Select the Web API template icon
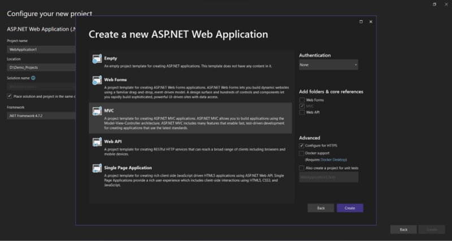 97,142
